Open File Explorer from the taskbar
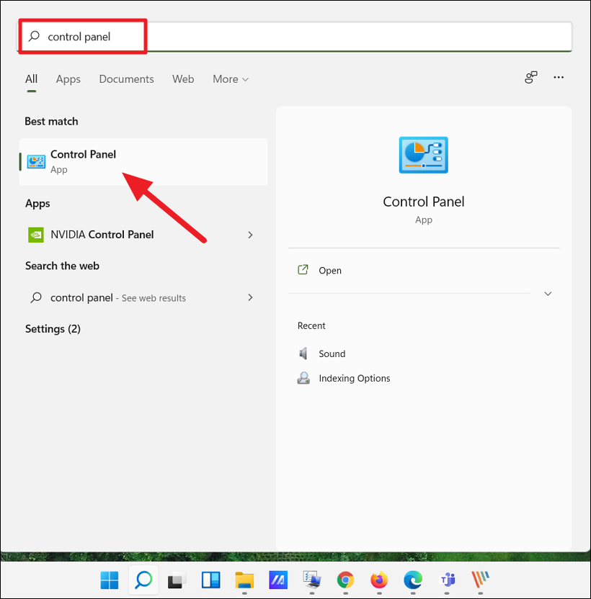Image resolution: width=591 pixels, height=599 pixels. coord(244,580)
